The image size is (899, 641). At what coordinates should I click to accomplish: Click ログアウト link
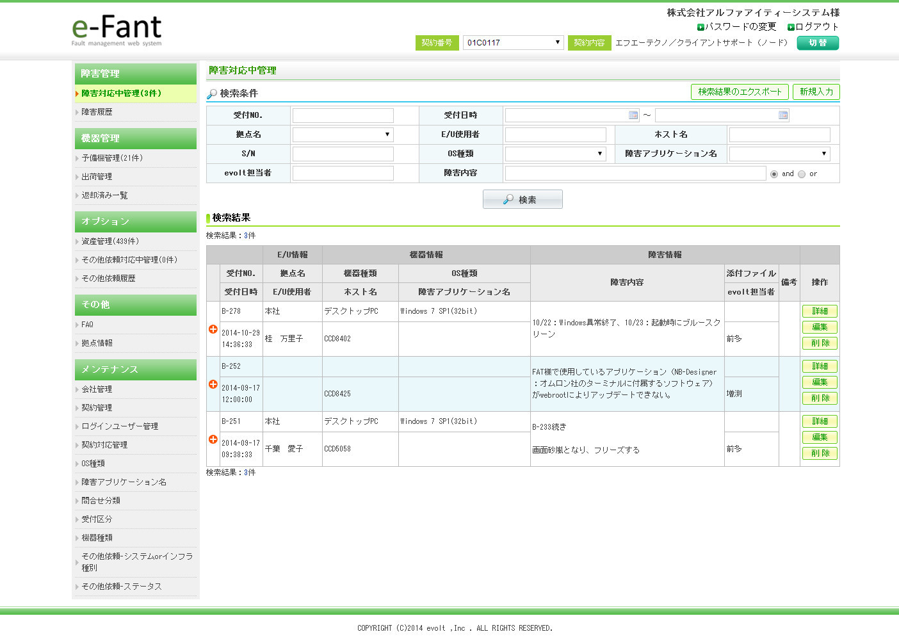tap(817, 27)
